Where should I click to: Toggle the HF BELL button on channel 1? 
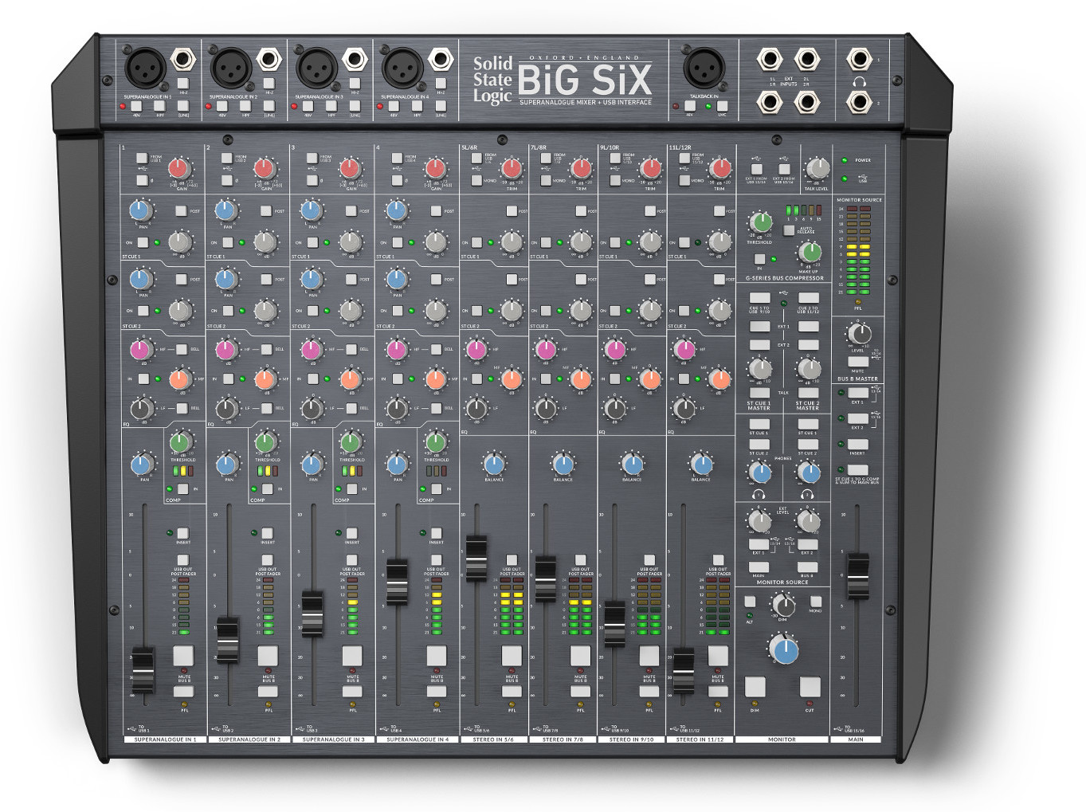click(x=182, y=349)
